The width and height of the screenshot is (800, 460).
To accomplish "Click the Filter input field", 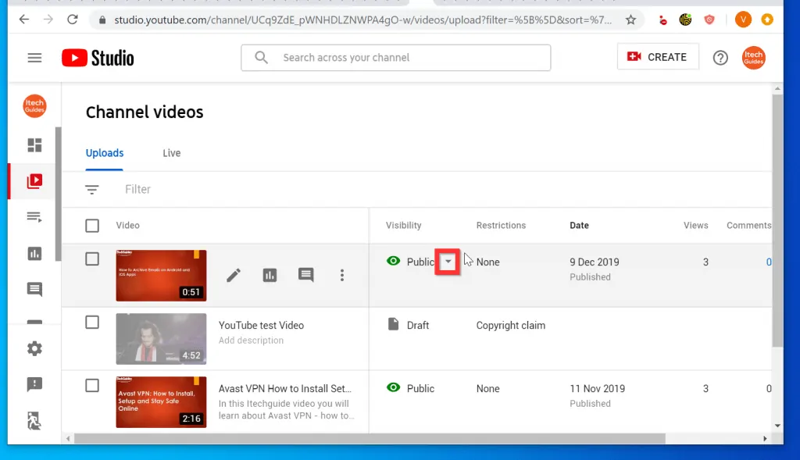I will coord(137,189).
